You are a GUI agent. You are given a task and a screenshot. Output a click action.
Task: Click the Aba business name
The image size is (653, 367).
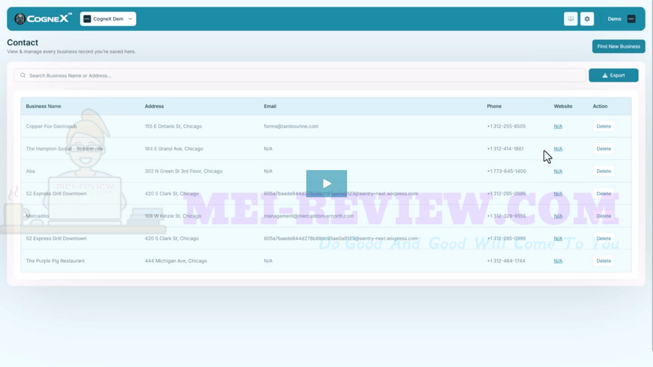[31, 171]
